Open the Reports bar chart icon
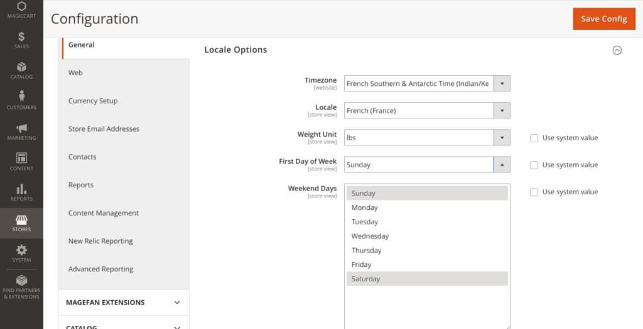 (x=21, y=192)
